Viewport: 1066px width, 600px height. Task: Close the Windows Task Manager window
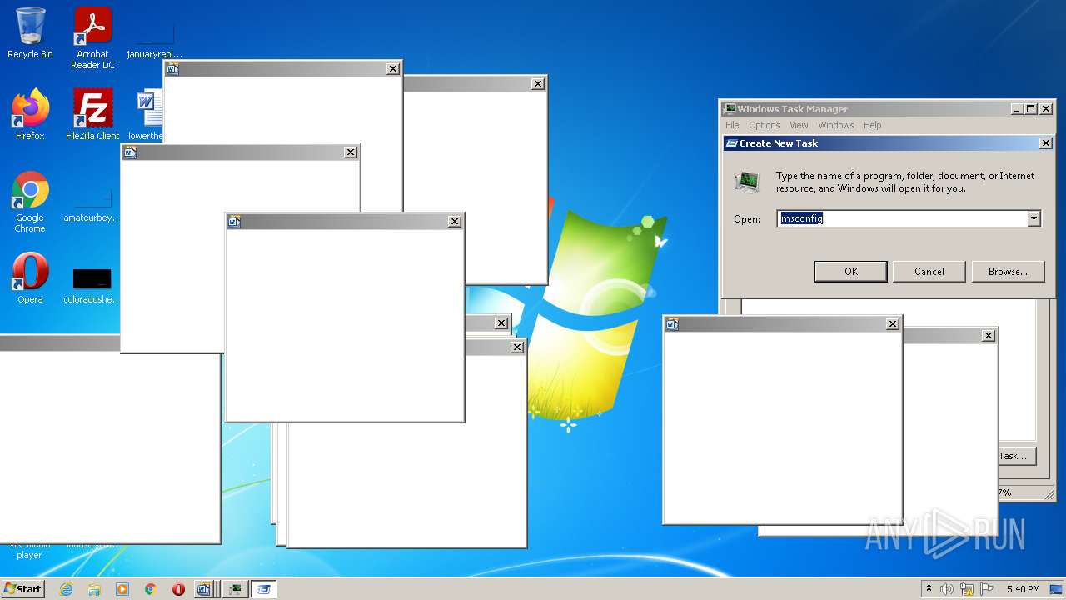1047,109
